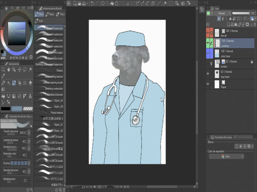Select the transparent color swatch
Screen dimensions: 257x192
click(28, 109)
